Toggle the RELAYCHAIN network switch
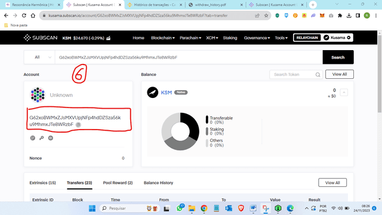Viewport: 382px width, 215px height. click(307, 38)
